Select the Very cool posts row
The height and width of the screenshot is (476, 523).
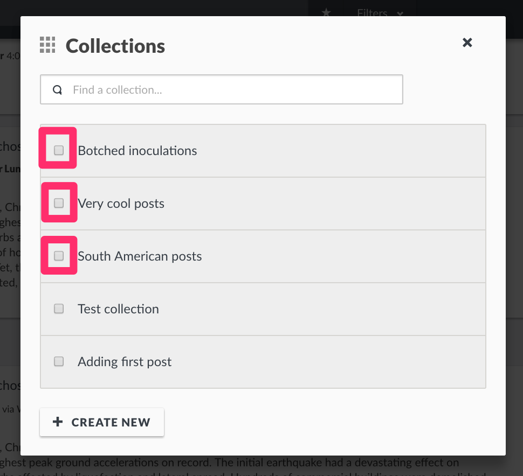pos(263,204)
